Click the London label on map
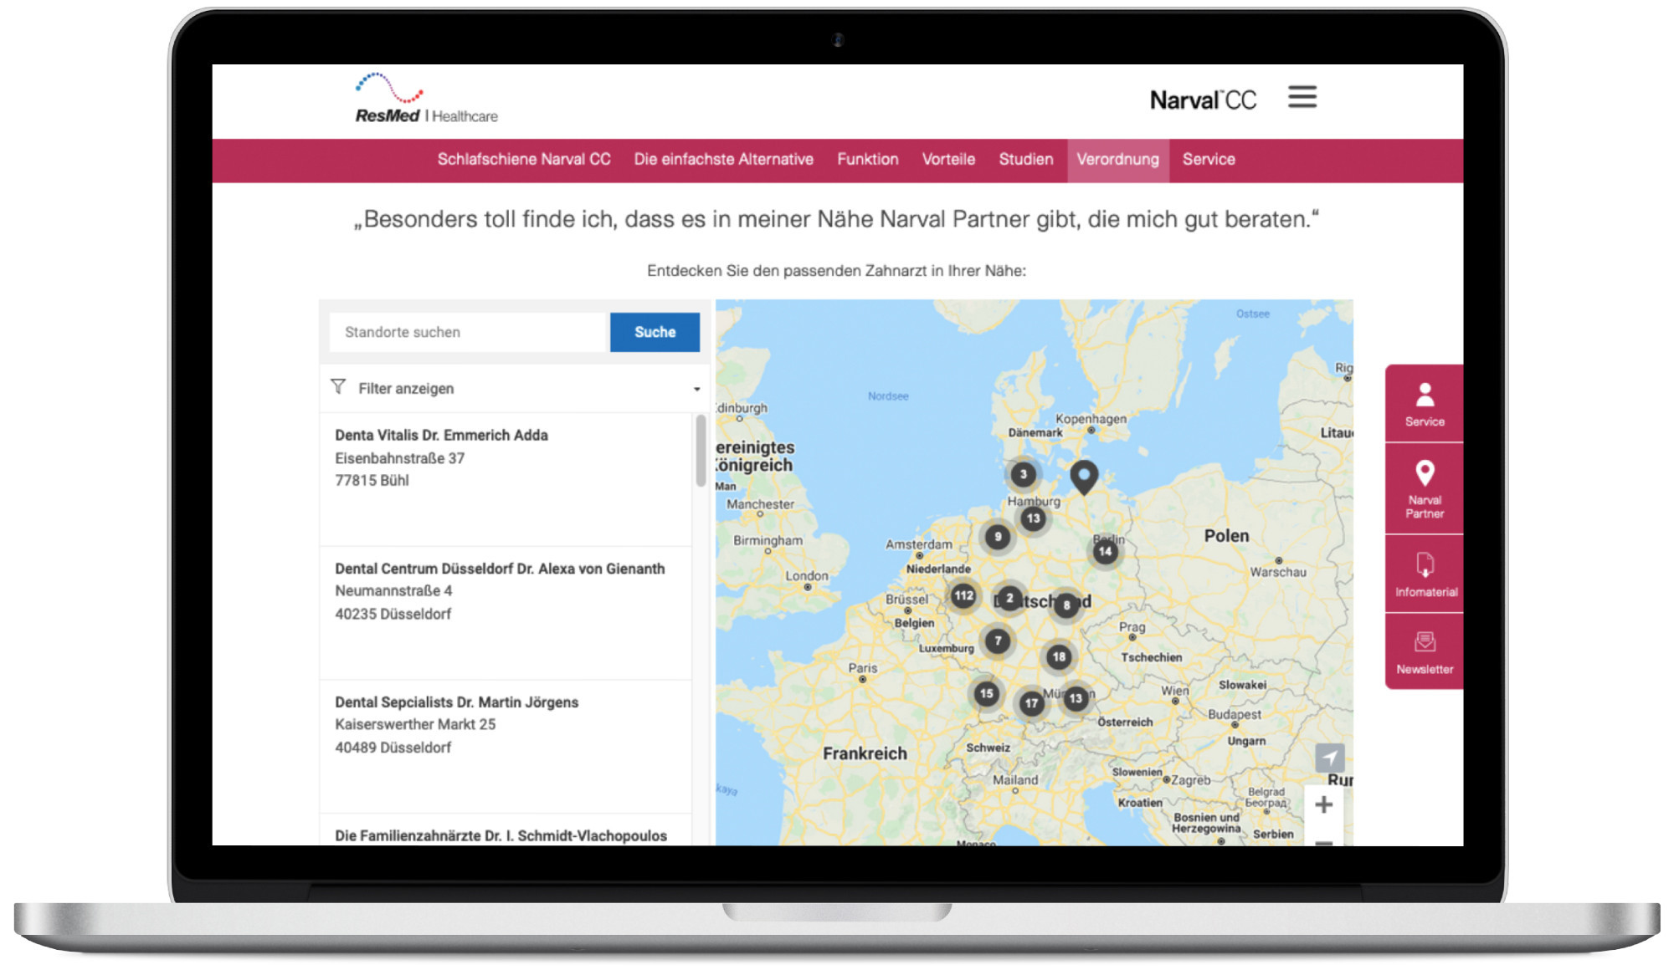This screenshot has height=970, width=1674. click(807, 576)
